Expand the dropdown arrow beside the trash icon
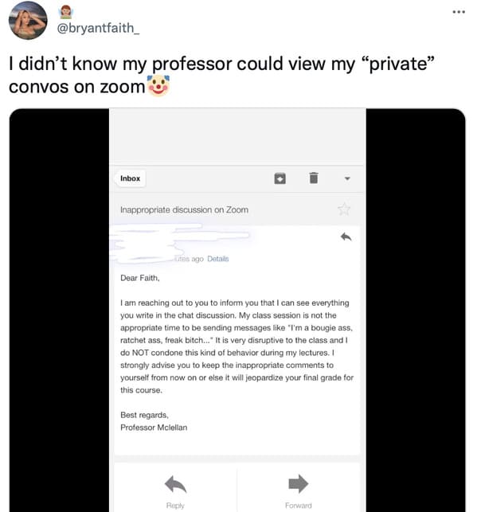The width and height of the screenshot is (477, 512). pos(347,178)
